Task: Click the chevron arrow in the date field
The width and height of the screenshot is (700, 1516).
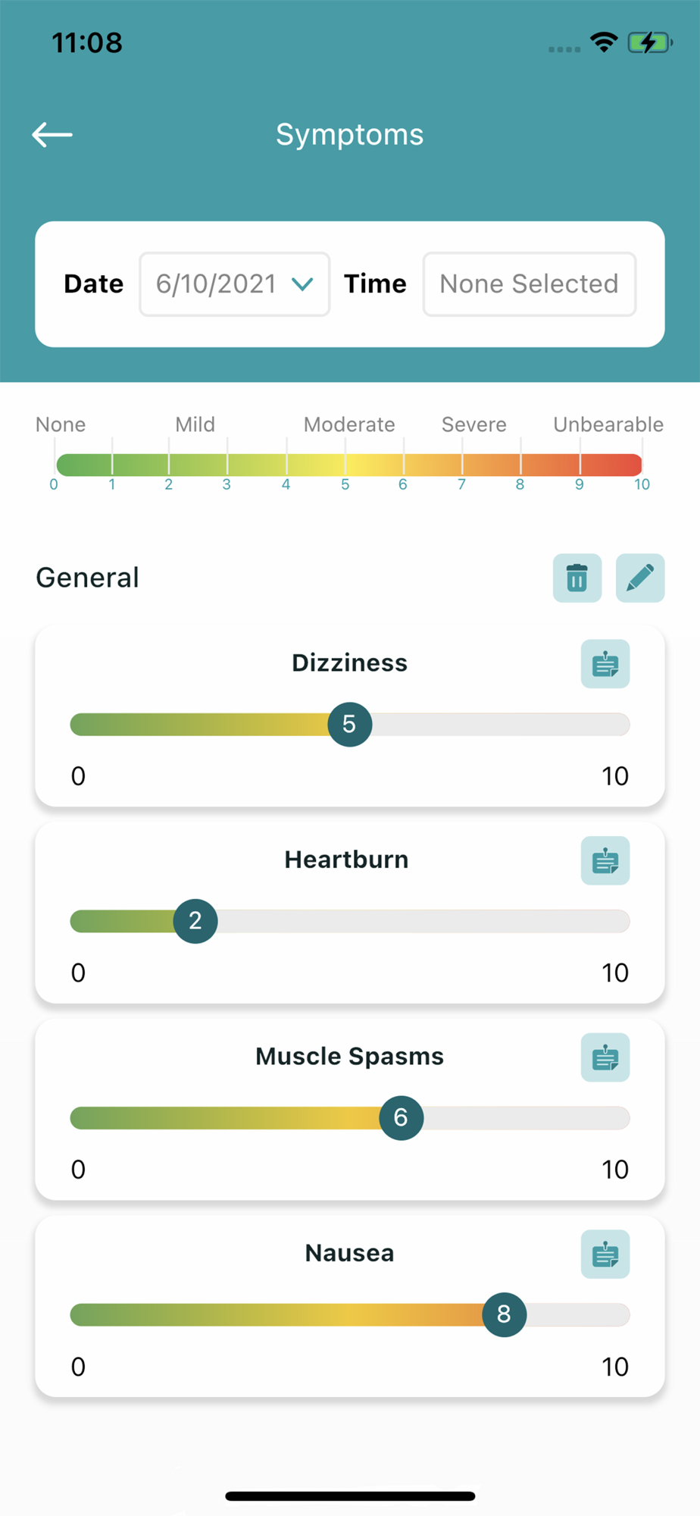Action: coord(302,284)
